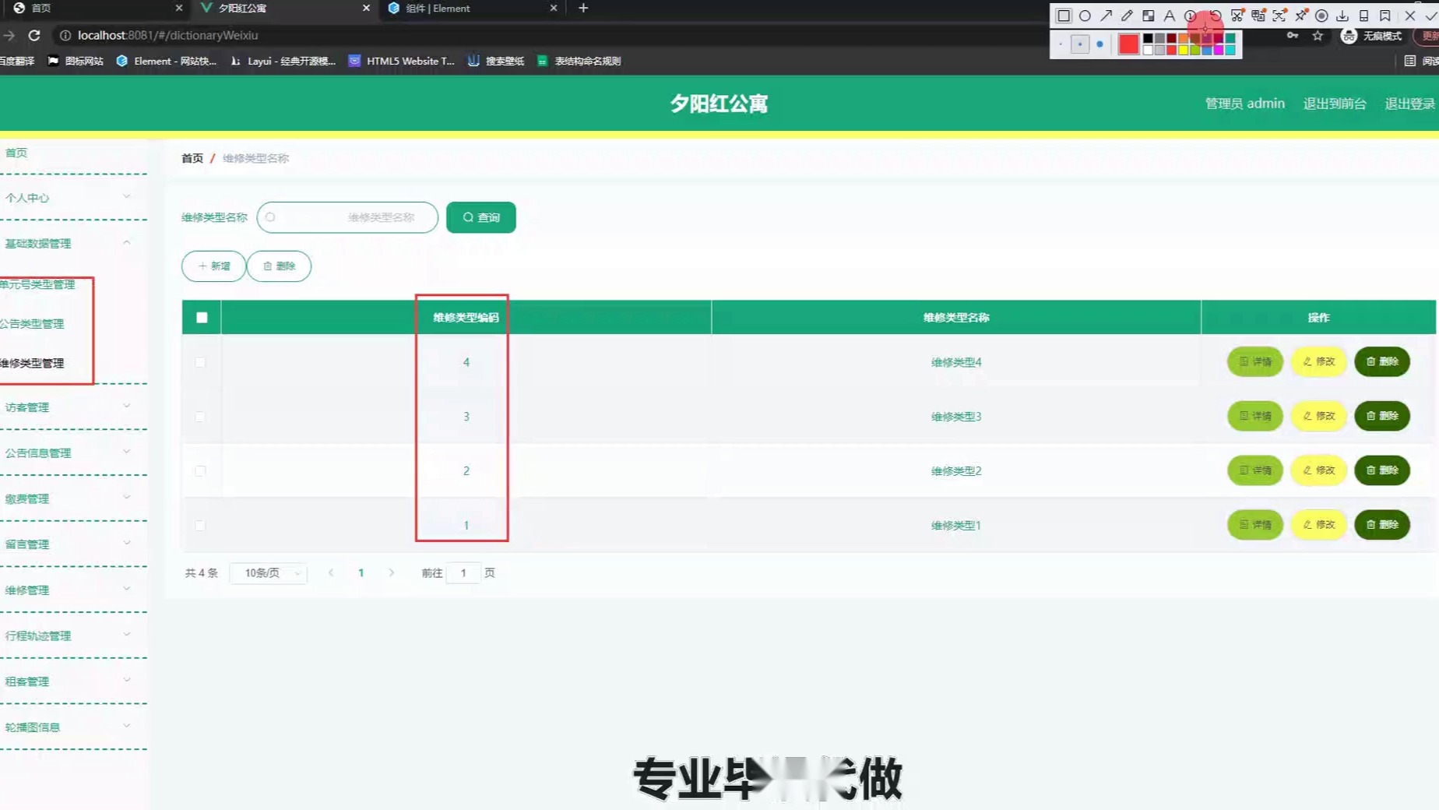Click the incognito mode profile icon

pyautogui.click(x=1349, y=36)
